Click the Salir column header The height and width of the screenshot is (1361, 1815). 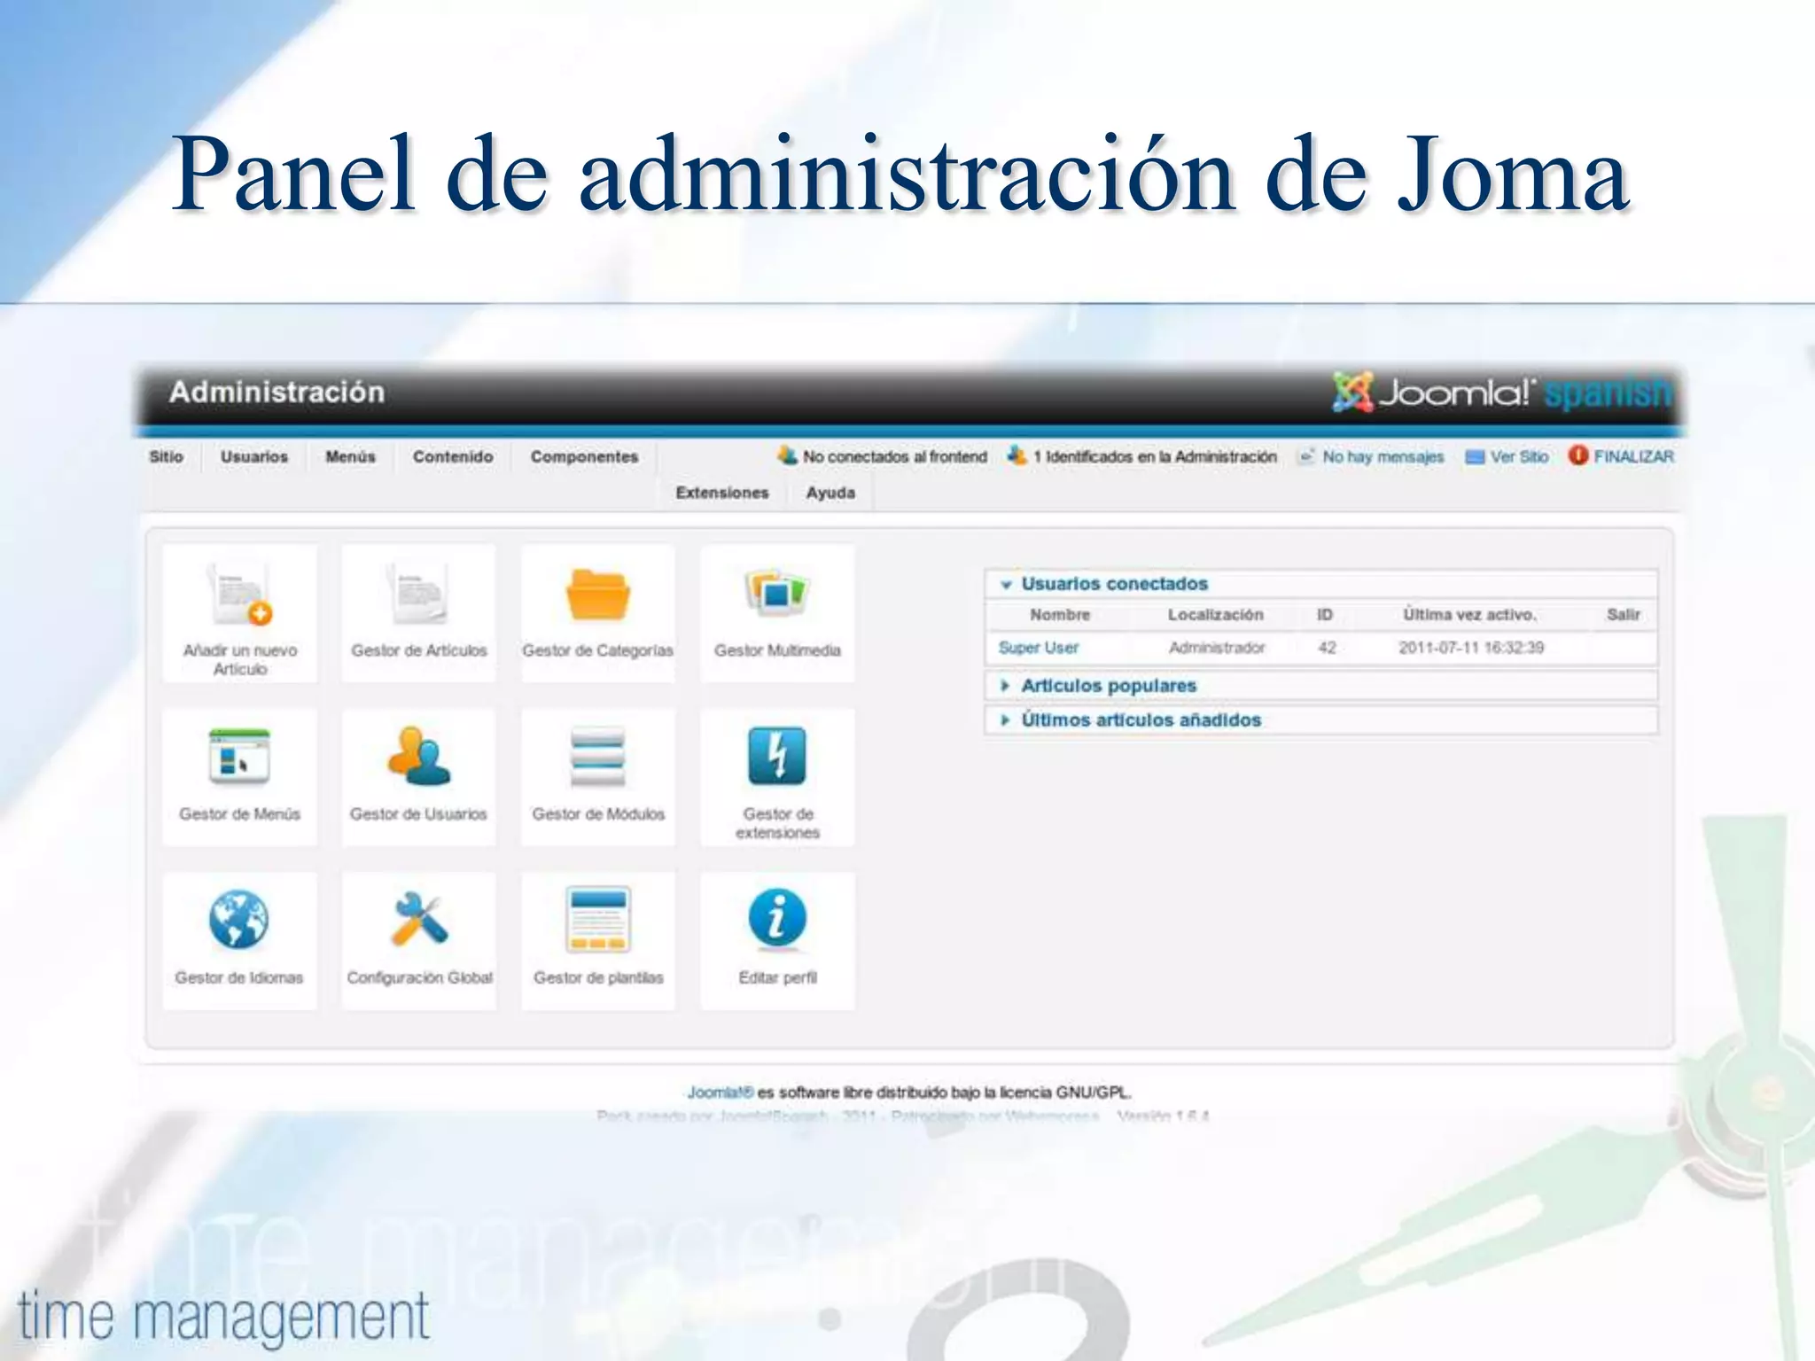click(1623, 615)
